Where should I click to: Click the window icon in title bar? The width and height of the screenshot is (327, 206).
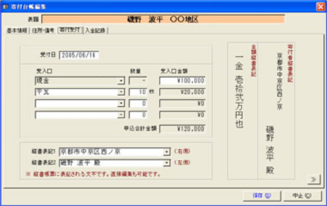(x=5, y=7)
